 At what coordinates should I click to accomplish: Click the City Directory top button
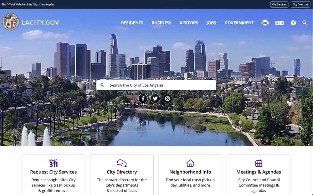(x=300, y=4)
